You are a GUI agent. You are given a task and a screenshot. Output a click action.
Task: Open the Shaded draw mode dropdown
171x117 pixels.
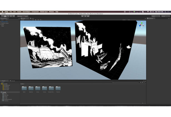pos(26,20)
